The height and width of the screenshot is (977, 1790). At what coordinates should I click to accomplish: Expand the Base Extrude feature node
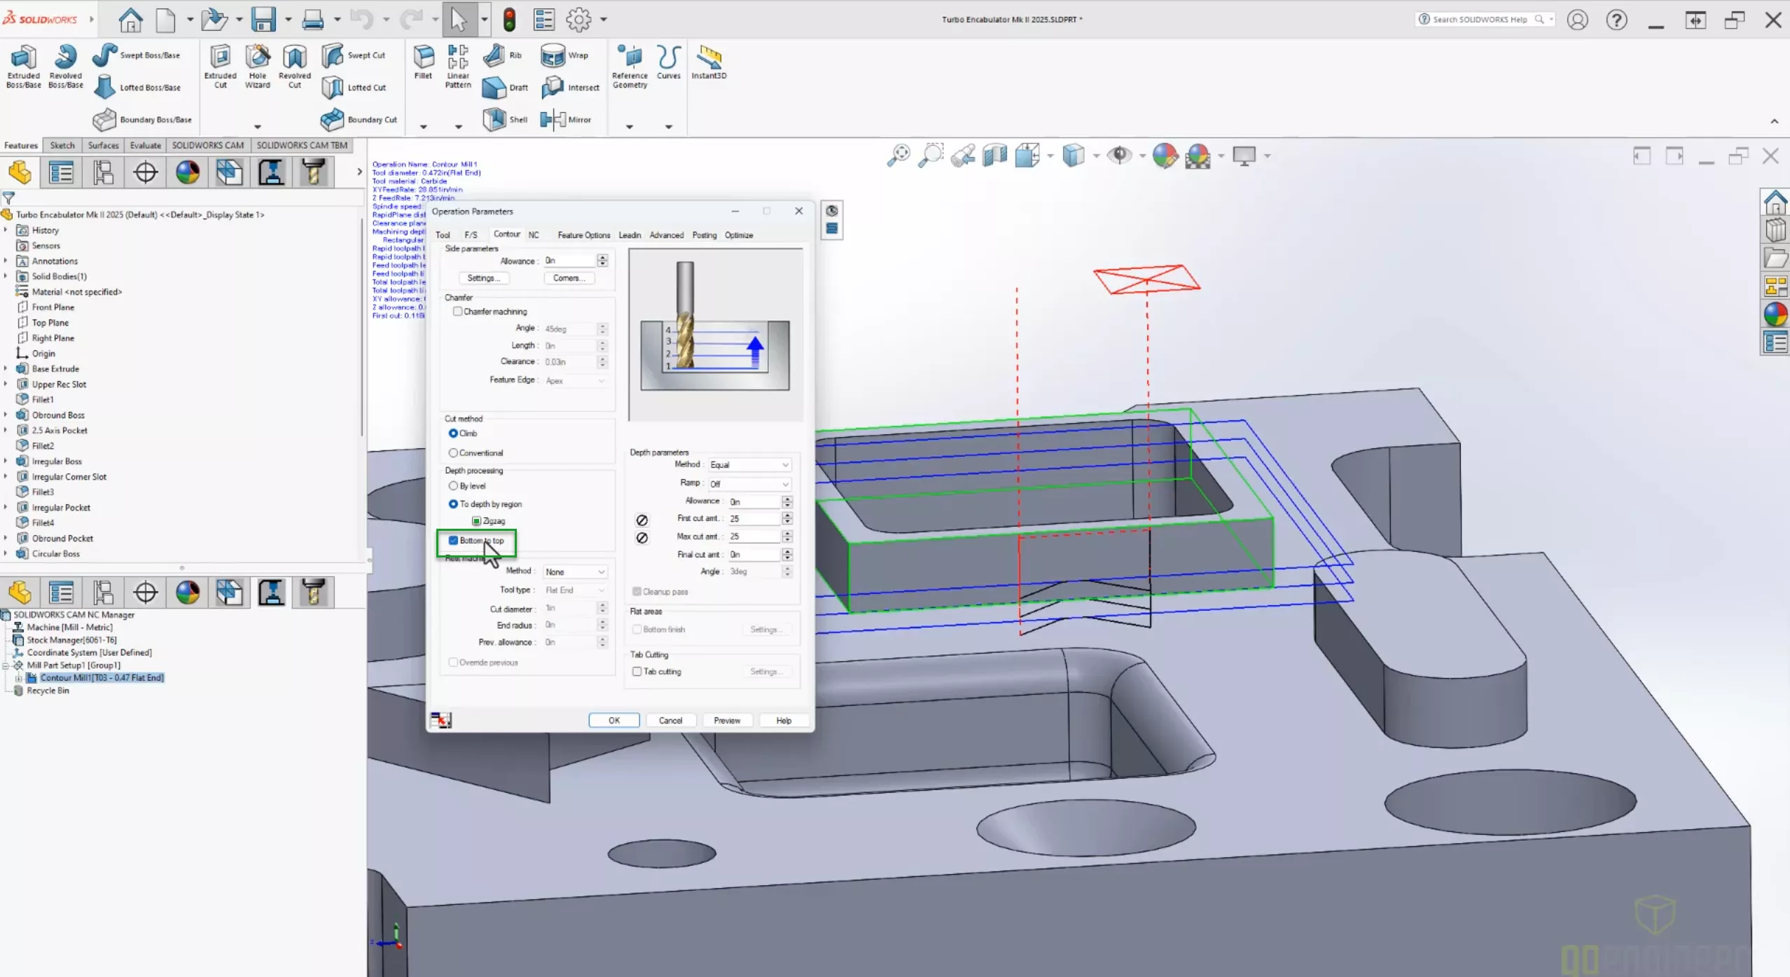[6, 369]
